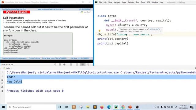Click the 'Python Classes' slide title
Image resolution: width=196 pixels, height=110 pixels.
(17, 12)
